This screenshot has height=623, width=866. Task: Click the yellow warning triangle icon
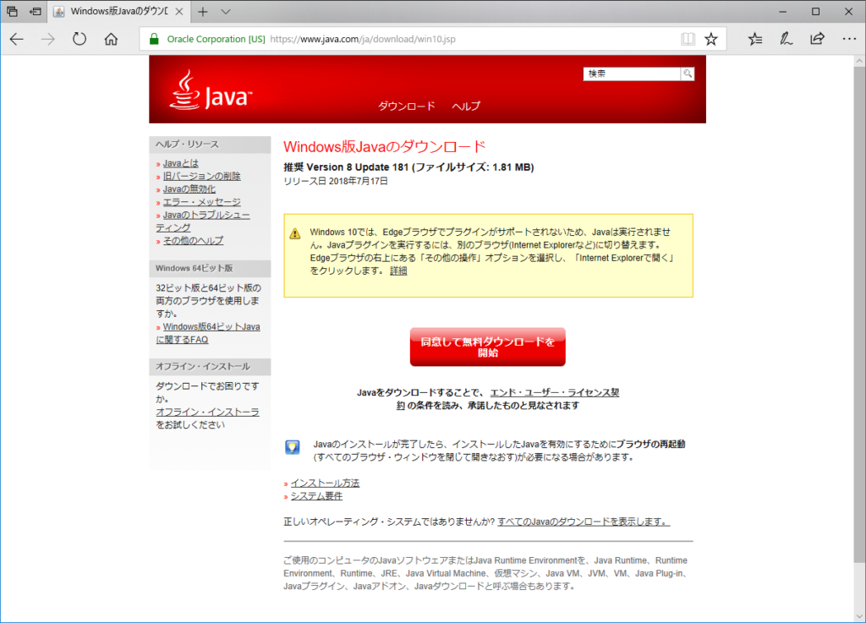[295, 233]
